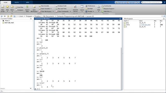This screenshot has width=166, height=93.
Task: Click the folder search magnifier icon
Action: (164, 16)
